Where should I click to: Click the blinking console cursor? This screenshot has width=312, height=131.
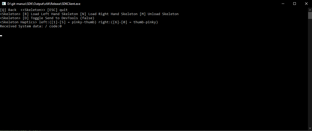tap(1, 36)
